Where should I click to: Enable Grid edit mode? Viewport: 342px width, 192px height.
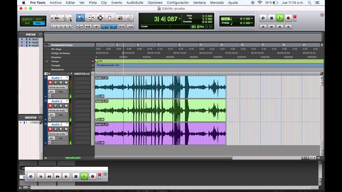(x=39, y=23)
